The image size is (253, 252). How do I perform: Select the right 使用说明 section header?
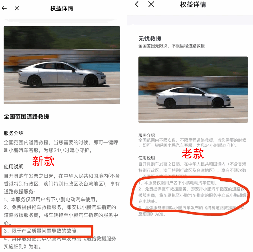point(146,158)
